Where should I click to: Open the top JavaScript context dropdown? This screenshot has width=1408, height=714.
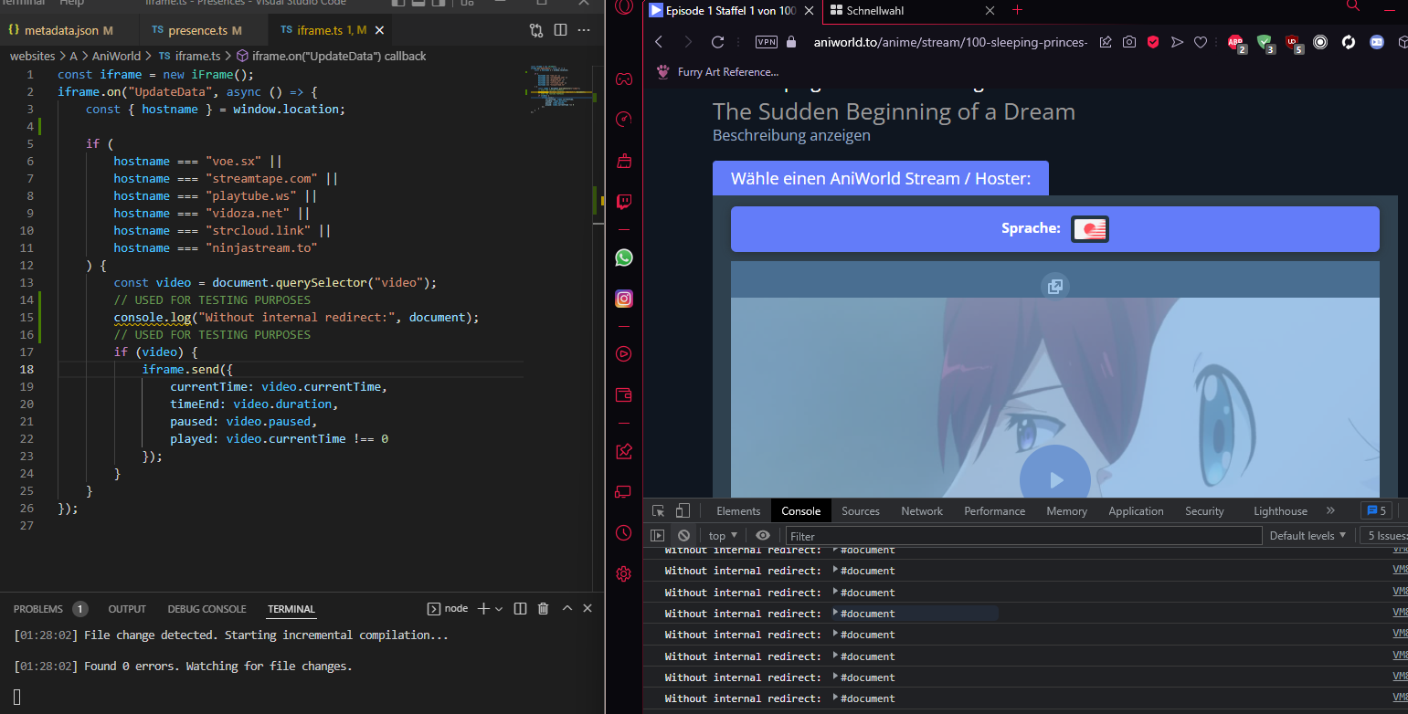pos(724,536)
